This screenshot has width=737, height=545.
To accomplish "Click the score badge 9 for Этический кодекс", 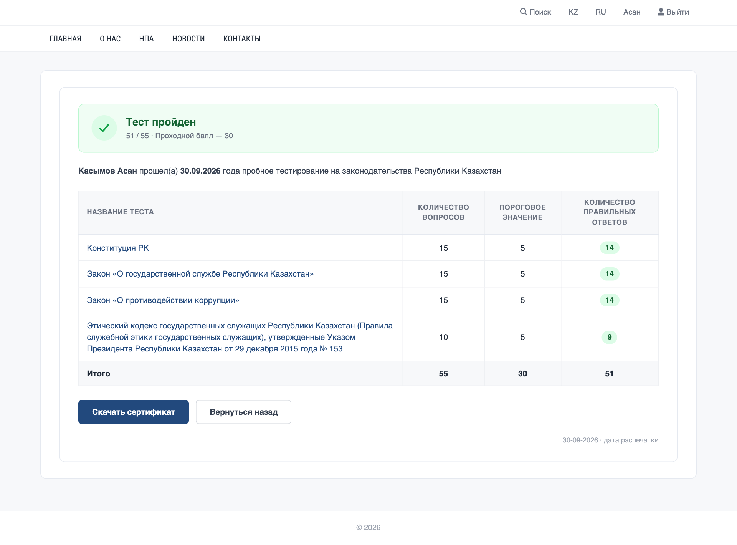I will (x=610, y=337).
